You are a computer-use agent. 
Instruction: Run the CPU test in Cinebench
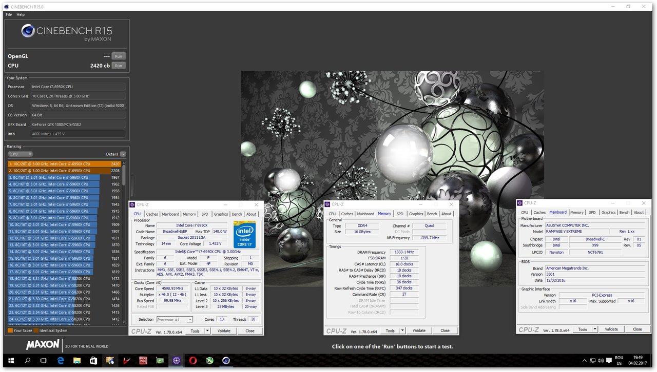click(x=119, y=66)
